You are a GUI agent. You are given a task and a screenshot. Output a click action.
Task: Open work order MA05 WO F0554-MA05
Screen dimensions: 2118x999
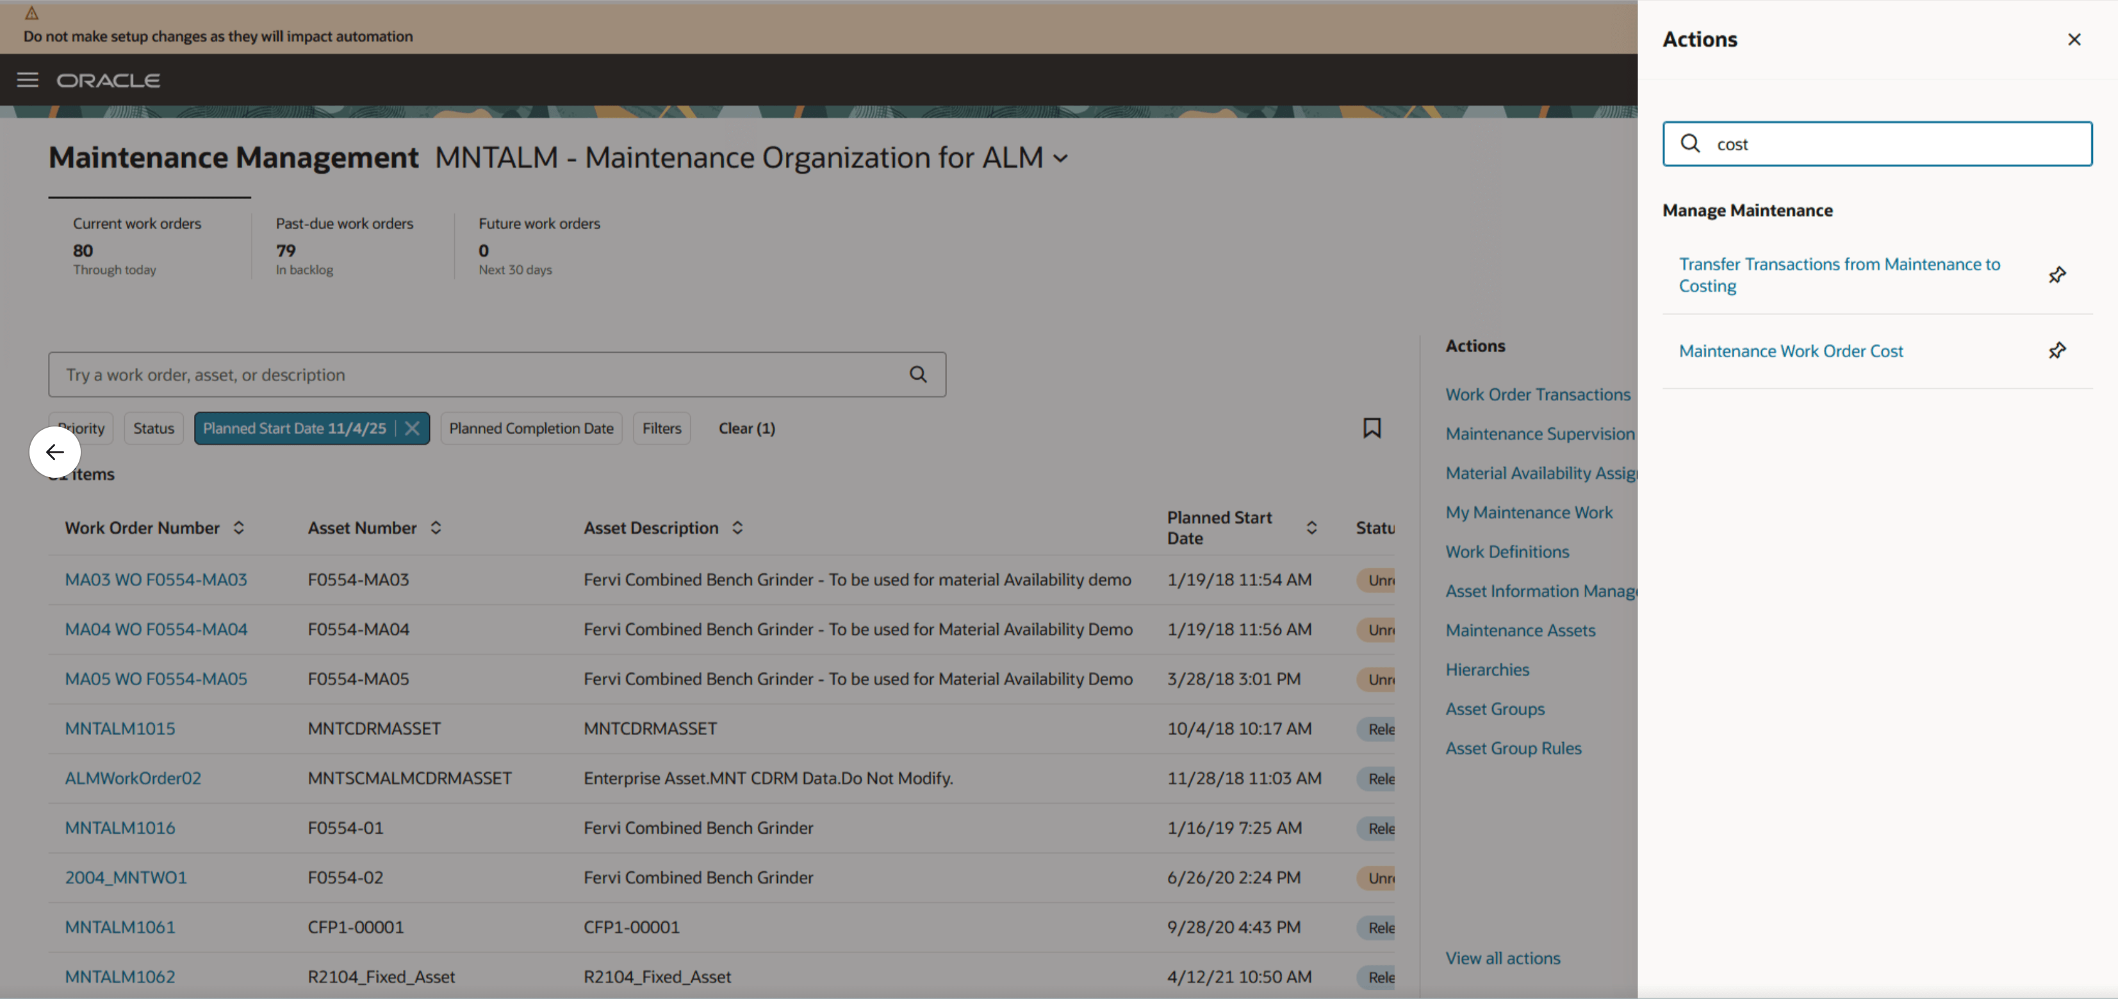[x=156, y=679]
